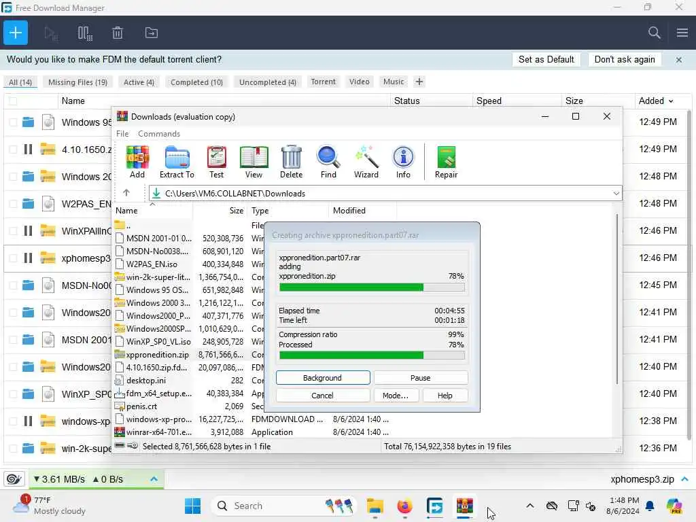Click the WinRAR file list scrollbar

tap(616, 299)
